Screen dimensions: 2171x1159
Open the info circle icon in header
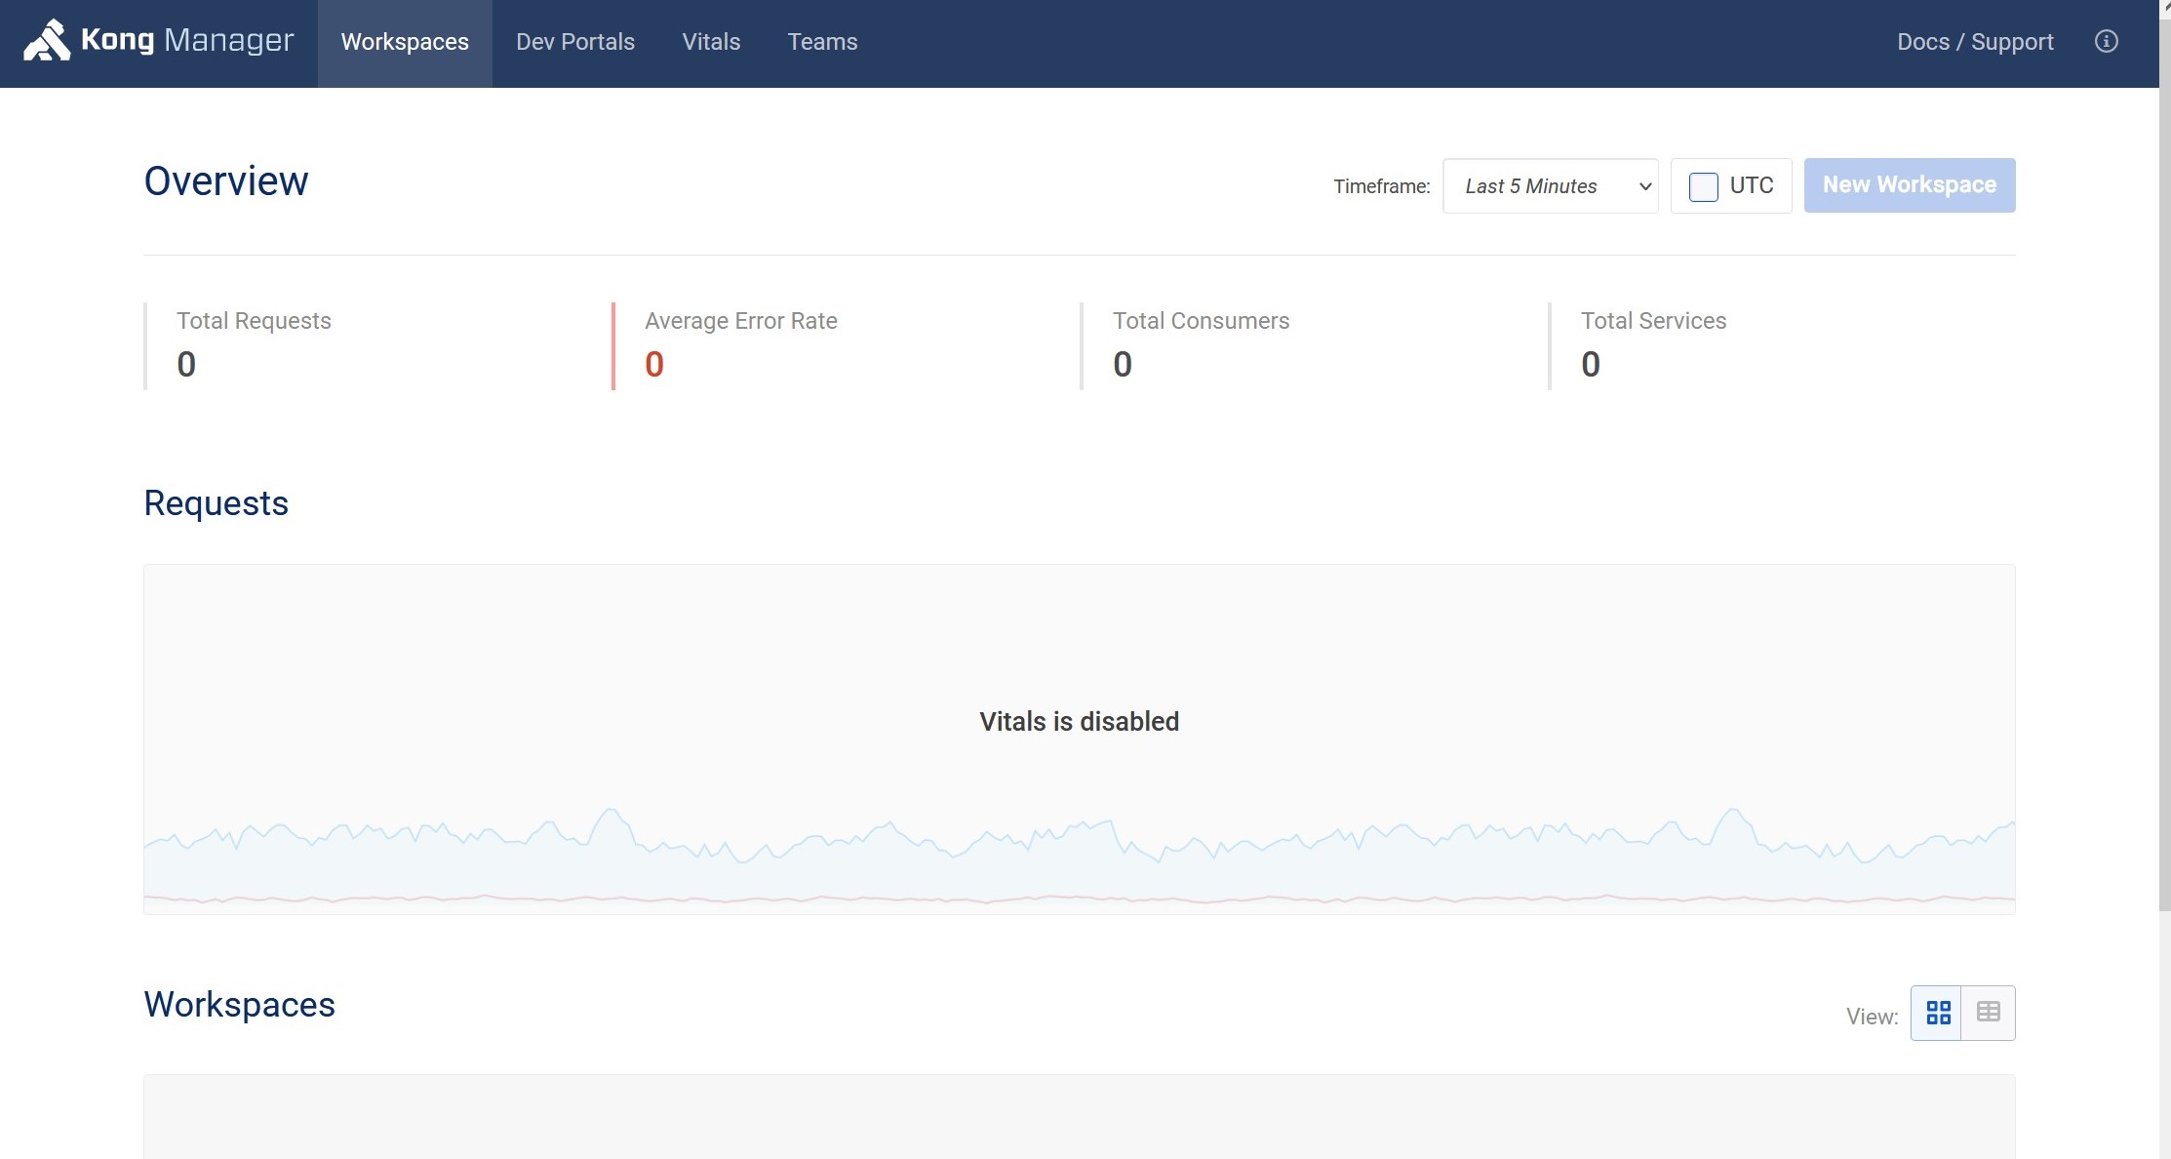pyautogui.click(x=2106, y=41)
